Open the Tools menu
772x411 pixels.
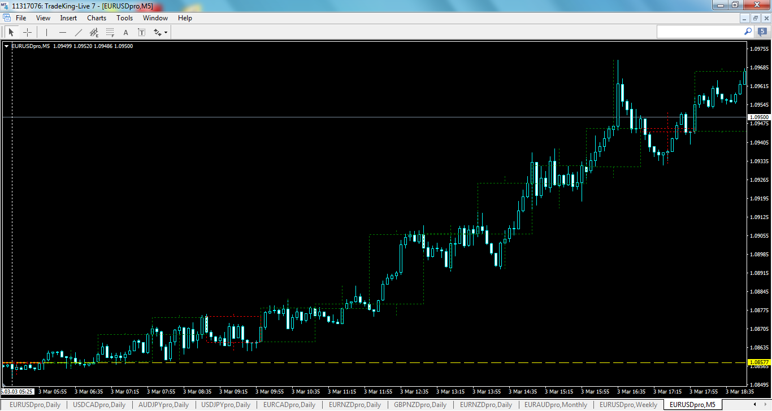(x=124, y=18)
